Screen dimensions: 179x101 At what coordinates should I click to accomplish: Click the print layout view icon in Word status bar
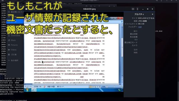click(91, 87)
